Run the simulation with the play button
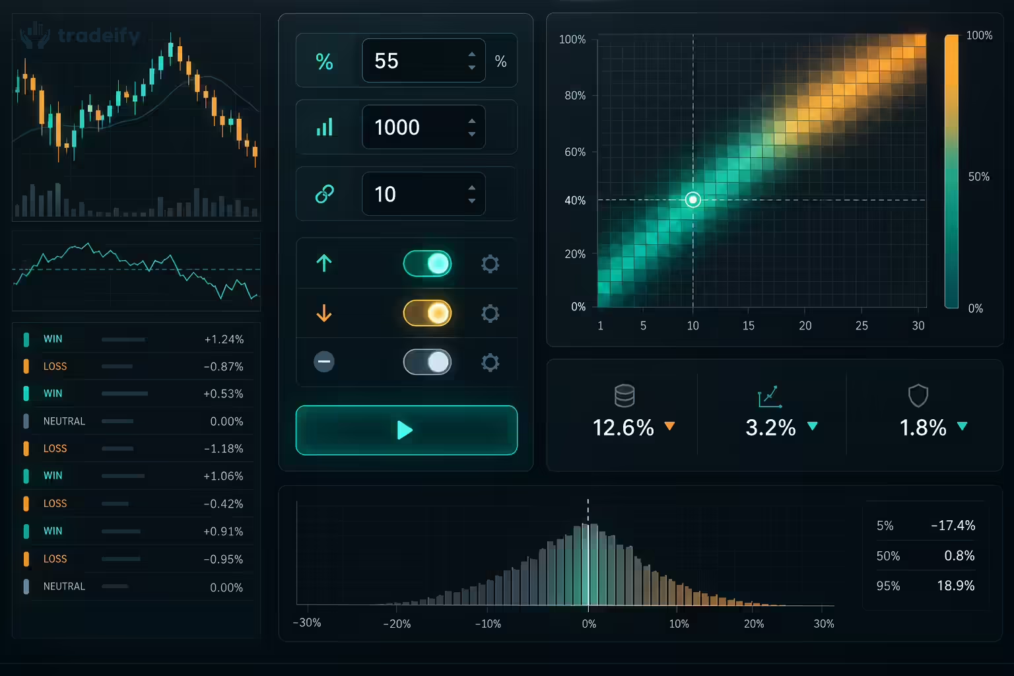1014x676 pixels. [x=407, y=430]
